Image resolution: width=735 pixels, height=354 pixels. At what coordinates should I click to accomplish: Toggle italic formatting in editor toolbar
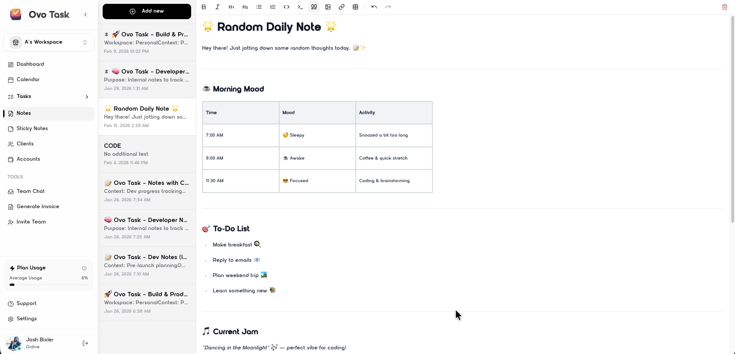[218, 7]
